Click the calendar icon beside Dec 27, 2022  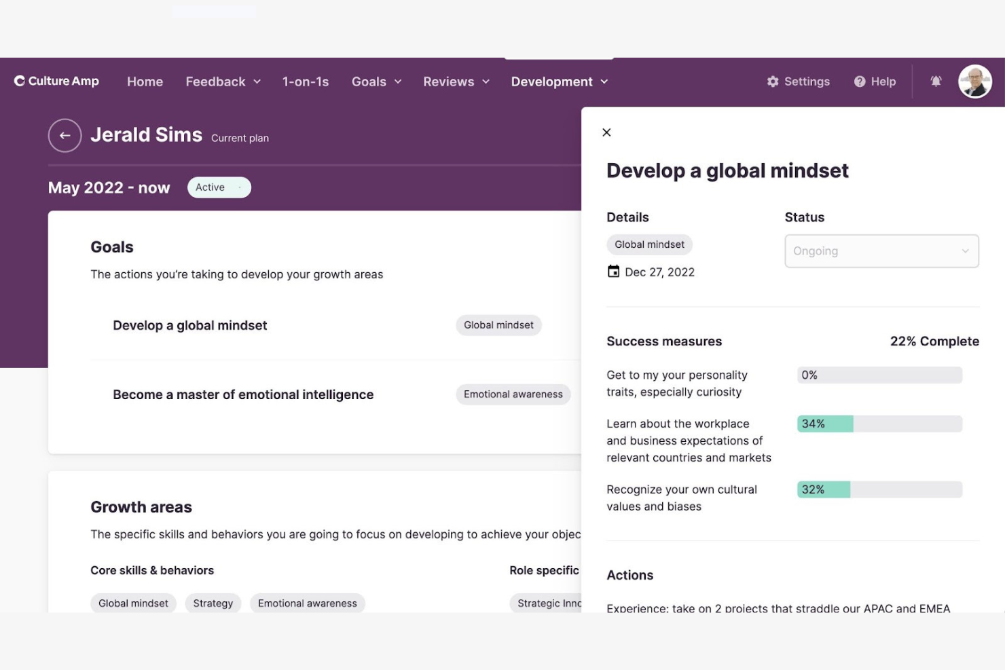[613, 271]
